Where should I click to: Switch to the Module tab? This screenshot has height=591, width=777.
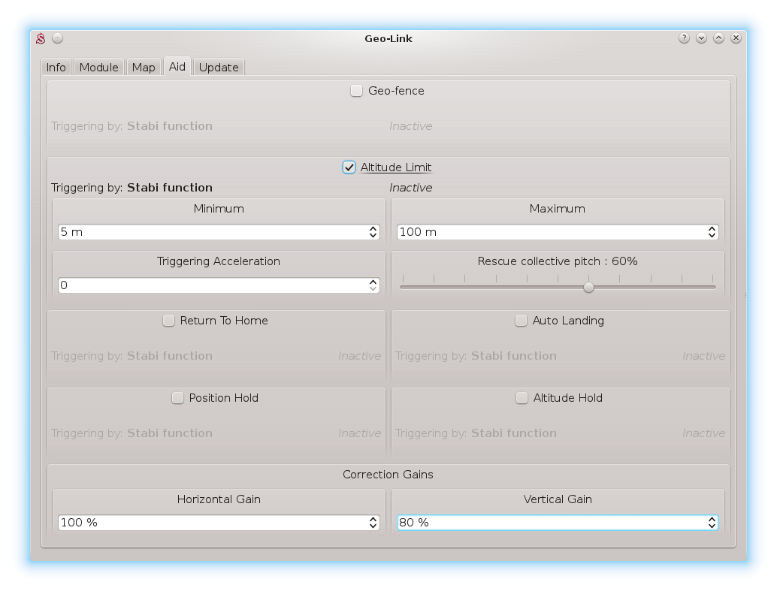(98, 68)
